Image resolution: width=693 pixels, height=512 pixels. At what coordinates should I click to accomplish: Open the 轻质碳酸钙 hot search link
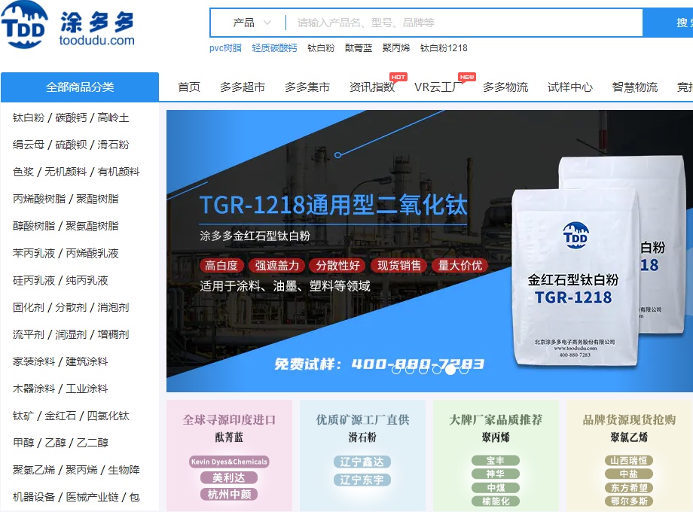pyautogui.click(x=274, y=47)
